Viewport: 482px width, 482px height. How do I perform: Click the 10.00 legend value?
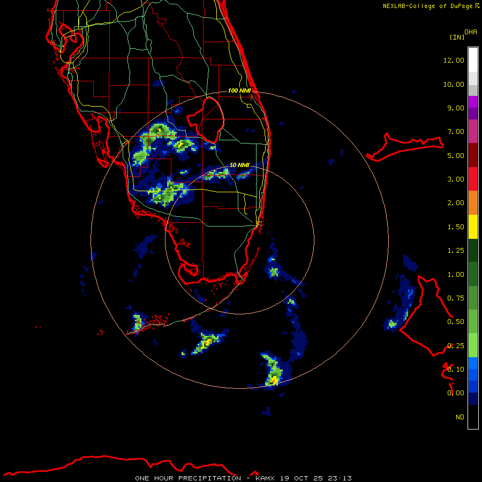click(454, 84)
